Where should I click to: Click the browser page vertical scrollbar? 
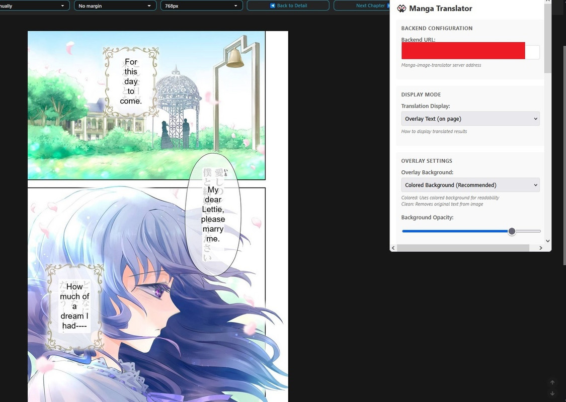pyautogui.click(x=564, y=155)
